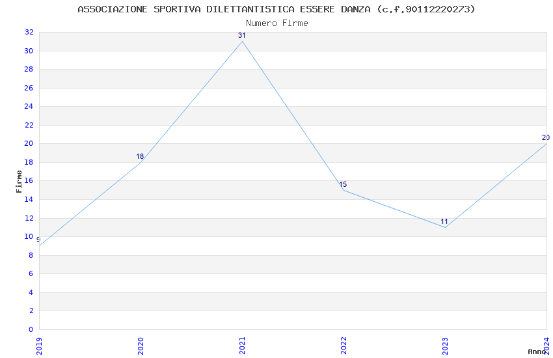This screenshot has height=358, width=553.
Task: Click the x-axis year label 2019
Action: click(x=39, y=346)
